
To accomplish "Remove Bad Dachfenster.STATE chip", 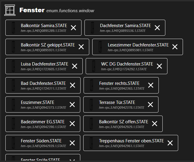I will pyautogui.click(x=73, y=85).
